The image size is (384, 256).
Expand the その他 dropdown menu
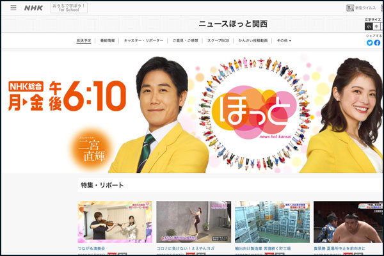(284, 40)
